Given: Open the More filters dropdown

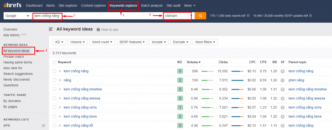Looking at the screenshot, I should 205,42.
